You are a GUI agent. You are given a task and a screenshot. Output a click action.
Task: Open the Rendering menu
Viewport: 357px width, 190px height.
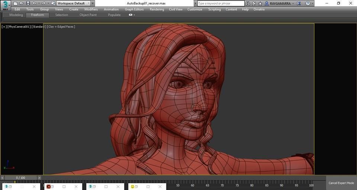[x=157, y=9]
